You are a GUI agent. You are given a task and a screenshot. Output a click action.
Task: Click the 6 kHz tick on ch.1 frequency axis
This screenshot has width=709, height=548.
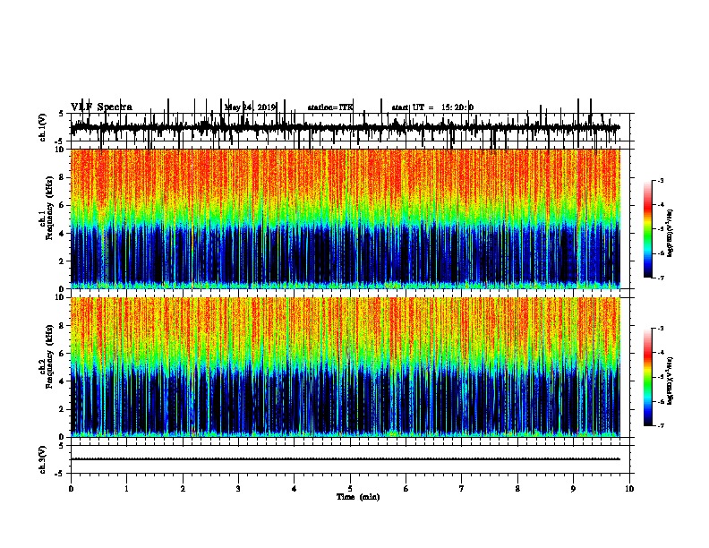(62, 205)
